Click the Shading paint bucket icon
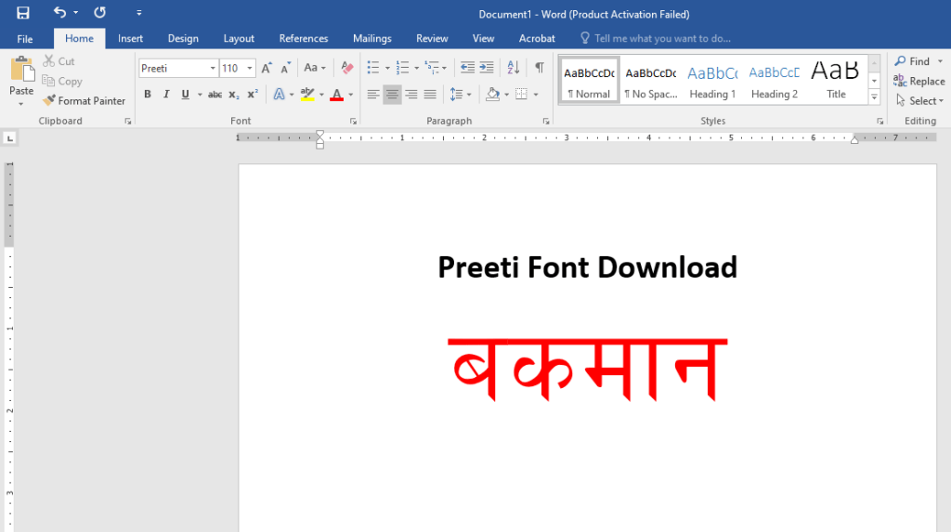 [492, 94]
